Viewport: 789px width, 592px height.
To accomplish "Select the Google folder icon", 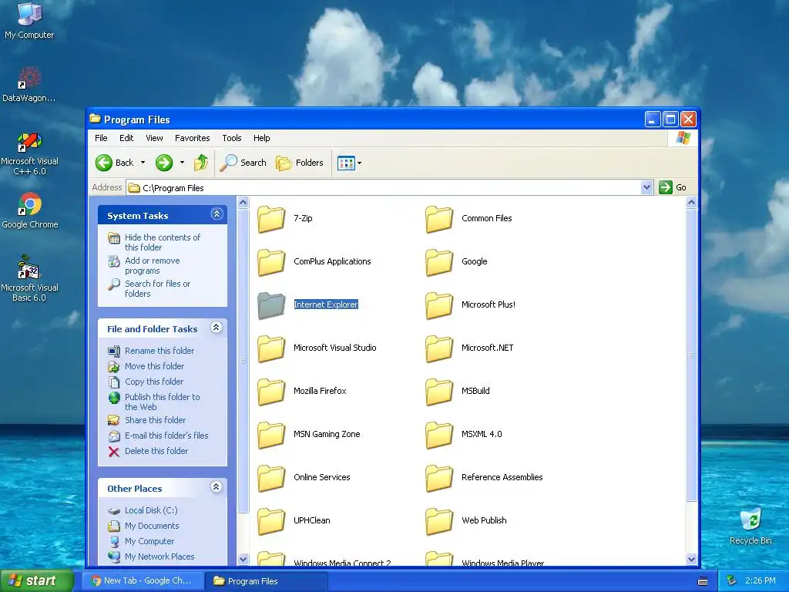I will [439, 263].
